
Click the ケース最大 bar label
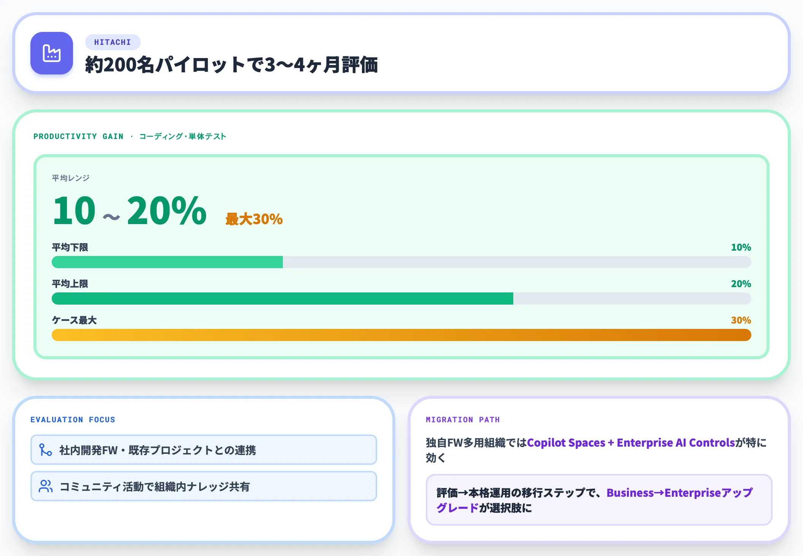click(x=74, y=321)
